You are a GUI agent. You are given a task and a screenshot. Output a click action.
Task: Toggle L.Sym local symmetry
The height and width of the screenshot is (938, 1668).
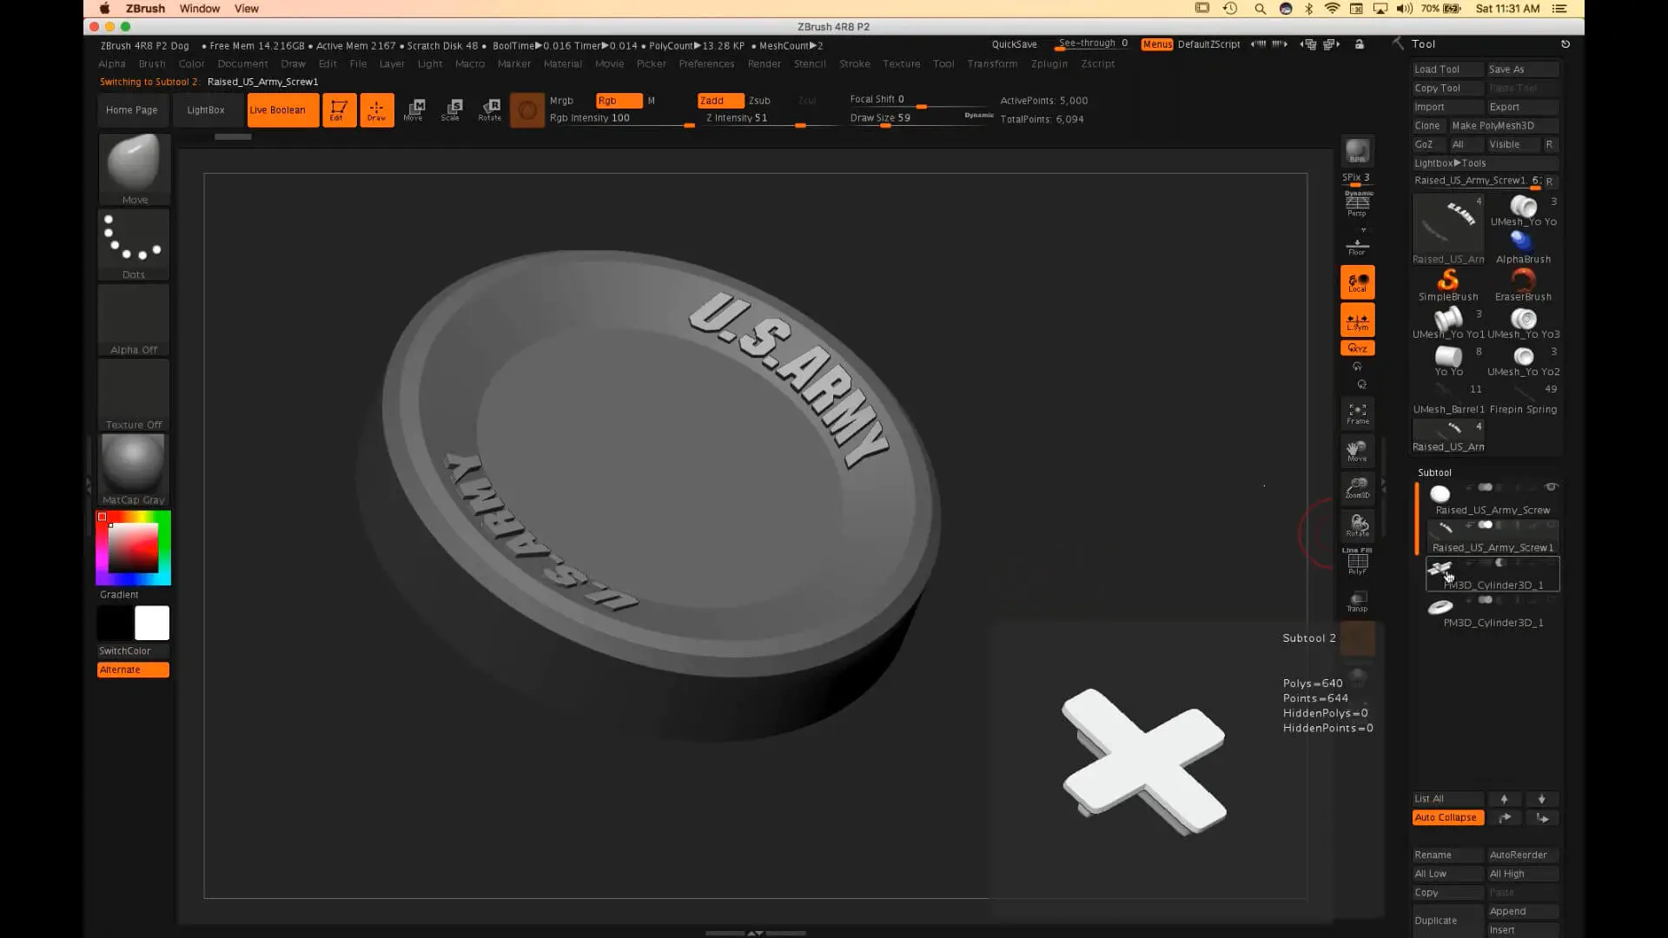[x=1357, y=320]
